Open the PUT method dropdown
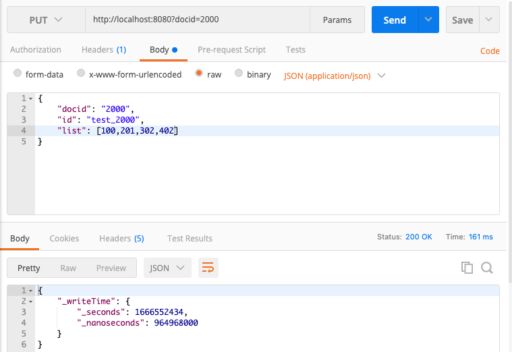Viewport: 512px width, 352px height. click(x=46, y=20)
